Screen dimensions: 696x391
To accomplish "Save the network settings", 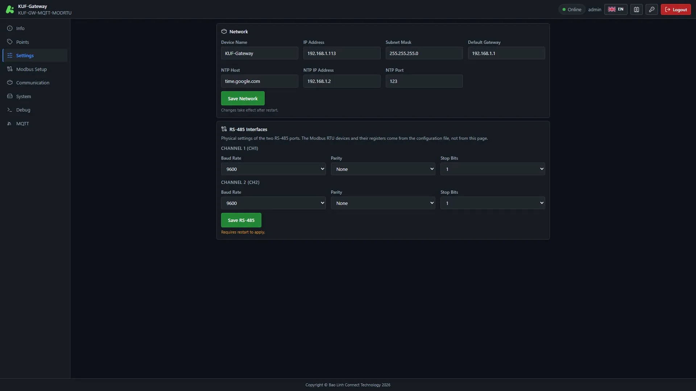I will pyautogui.click(x=243, y=98).
